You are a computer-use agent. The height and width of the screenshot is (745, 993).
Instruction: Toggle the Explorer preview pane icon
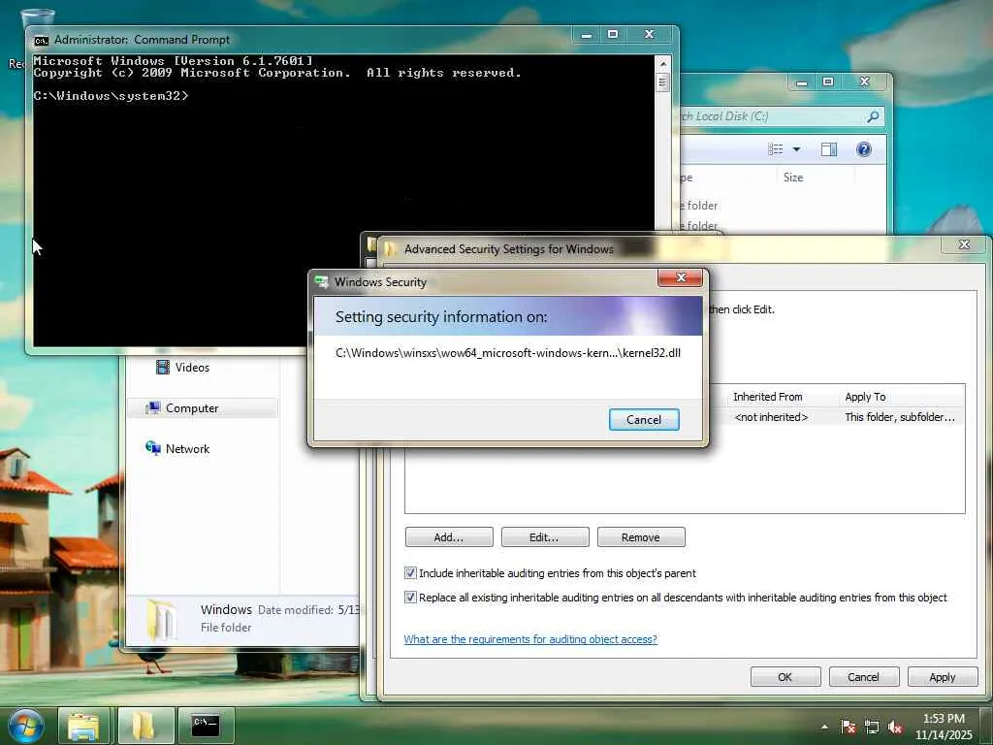[829, 148]
